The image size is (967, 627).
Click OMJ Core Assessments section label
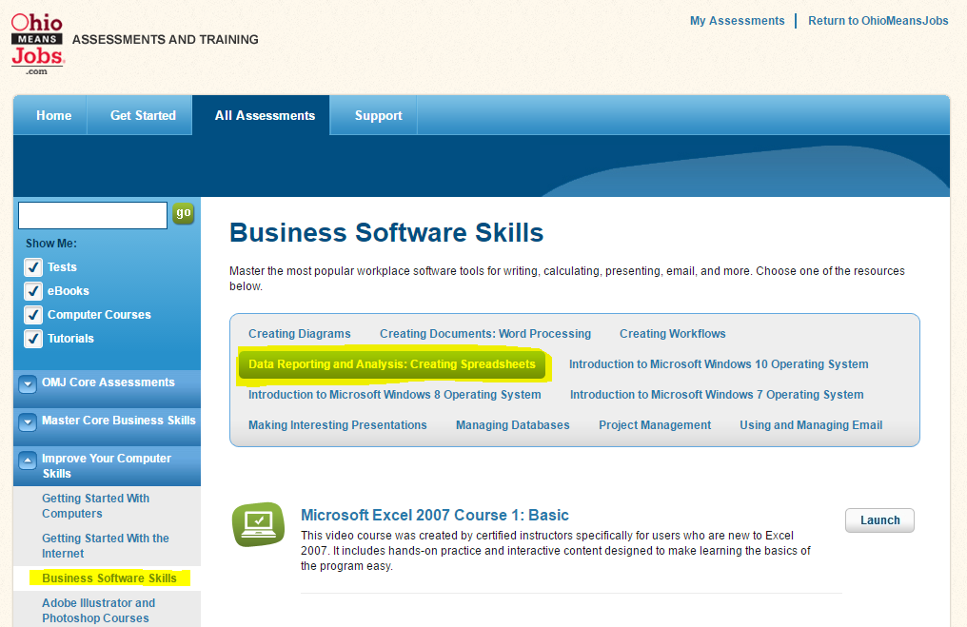(109, 382)
